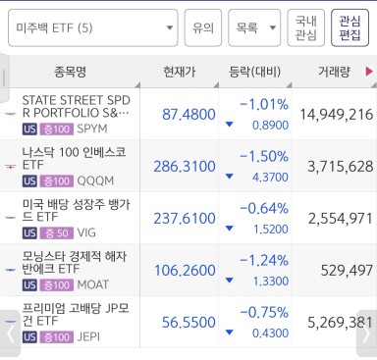Tap the 증 50 margin badge on VIG
Image resolution: width=377 pixels, height=360 pixels.
[56, 233]
